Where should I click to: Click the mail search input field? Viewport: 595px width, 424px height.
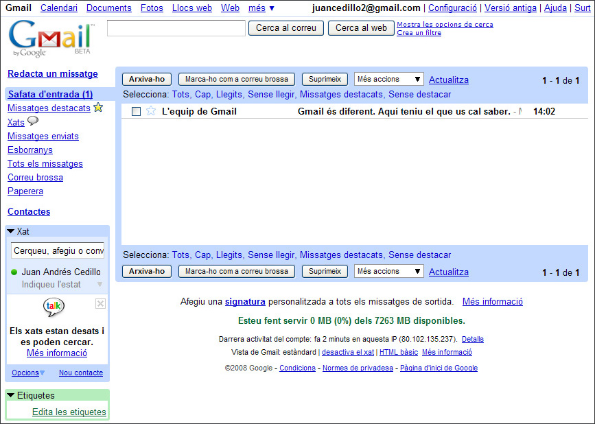[176, 28]
